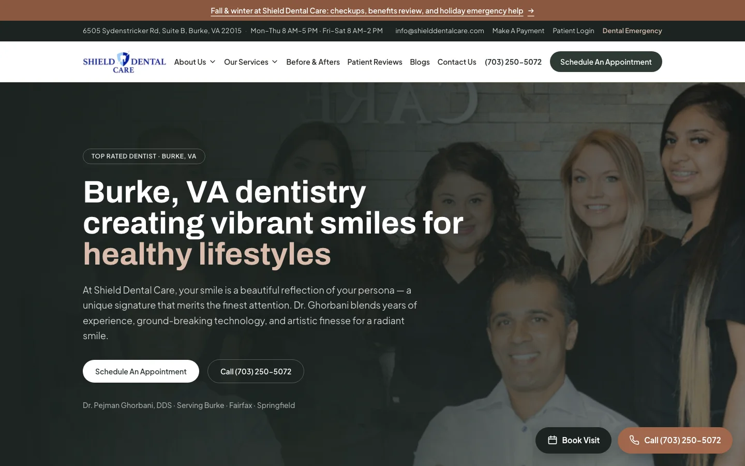745x466 pixels.
Task: Open the Dental Emergency link
Action: 632,31
